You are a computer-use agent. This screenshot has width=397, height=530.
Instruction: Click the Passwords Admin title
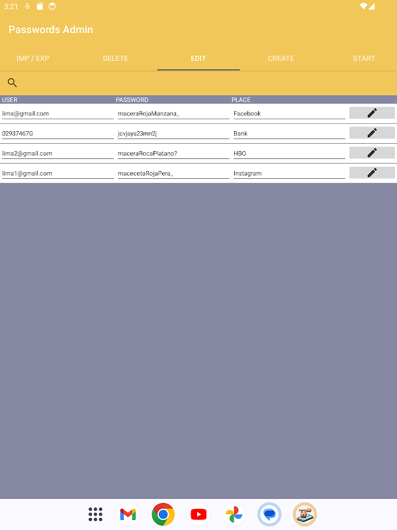coord(51,29)
